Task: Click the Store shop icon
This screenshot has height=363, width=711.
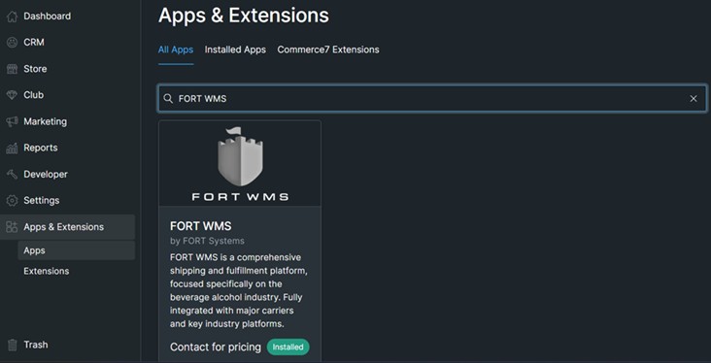Action: 12,69
